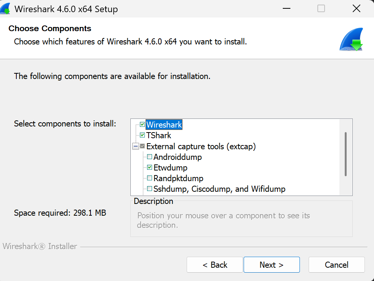
Task: Select the TShark tree item label
Action: (158, 135)
